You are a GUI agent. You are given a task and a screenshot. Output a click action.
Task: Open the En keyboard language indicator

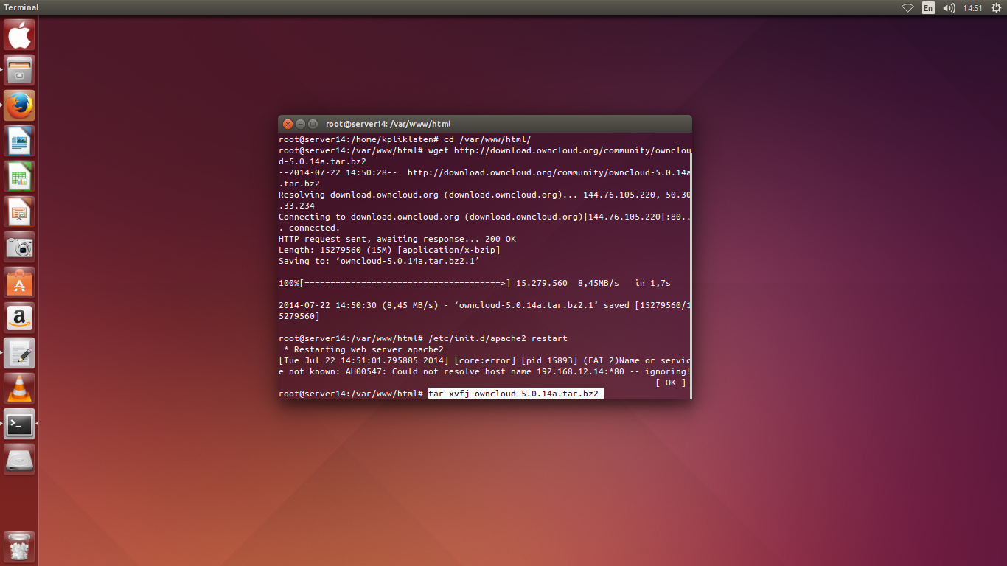pyautogui.click(x=928, y=8)
